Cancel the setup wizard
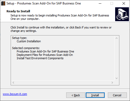Image resolution: width=130 pixels, height=101 pixels. pyautogui.click(x=117, y=95)
